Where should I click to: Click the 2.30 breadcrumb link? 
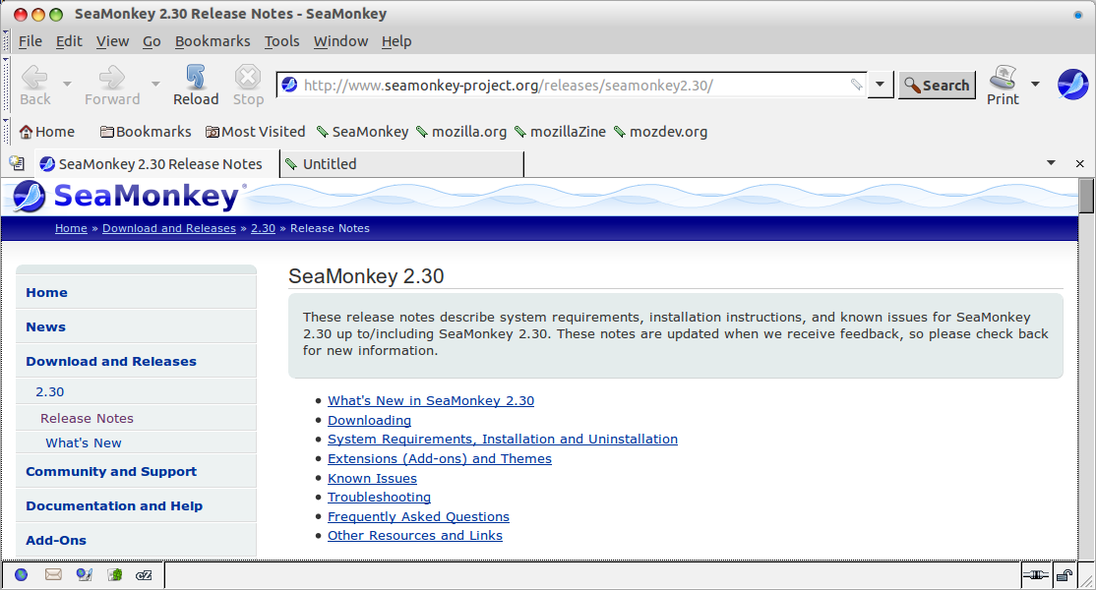pos(263,228)
